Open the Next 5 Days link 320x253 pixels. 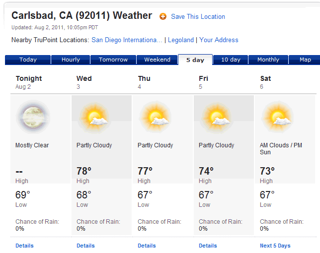(275, 246)
